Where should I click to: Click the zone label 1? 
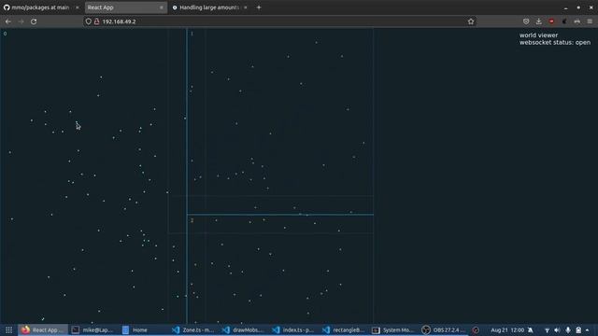(192, 34)
